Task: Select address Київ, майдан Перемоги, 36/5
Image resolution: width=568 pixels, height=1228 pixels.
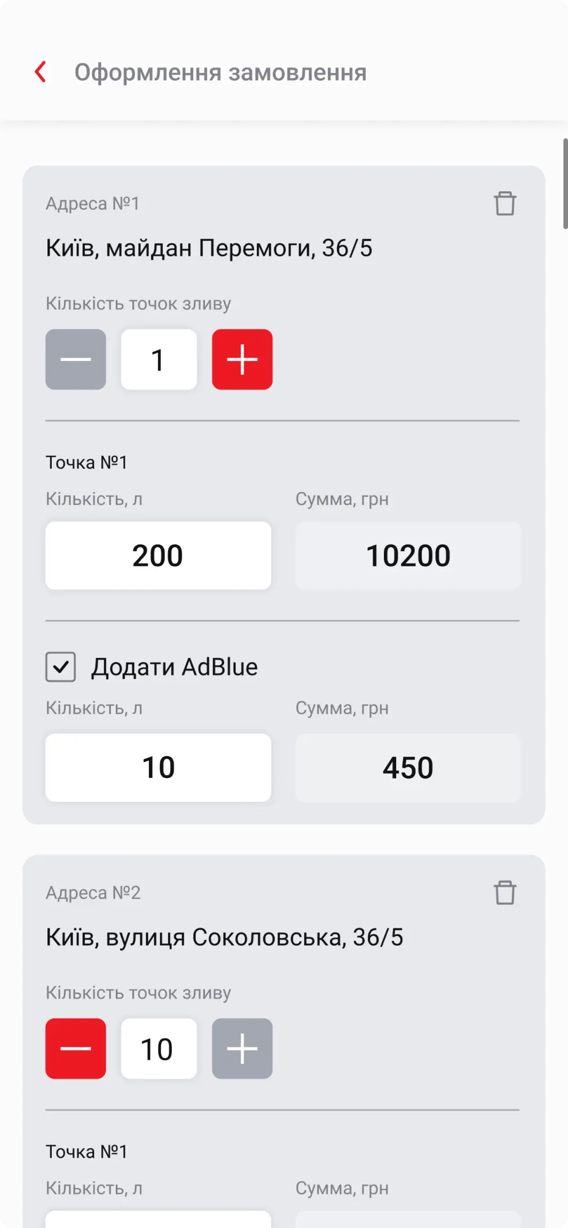Action: (209, 248)
